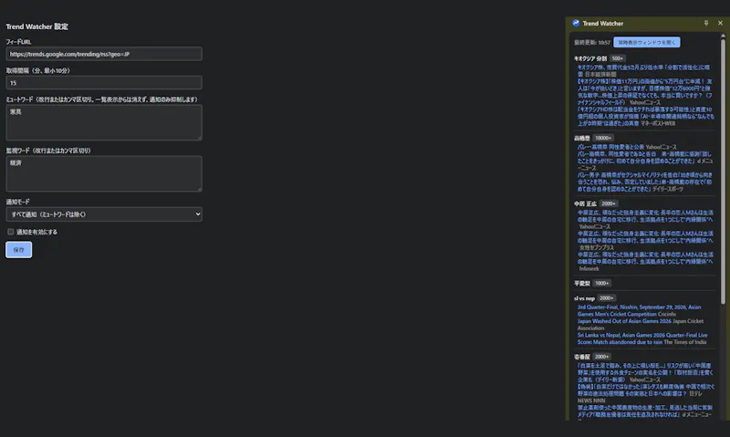Click the popup's vertical scrollbar thumb
The height and width of the screenshot is (437, 730).
tap(723, 172)
